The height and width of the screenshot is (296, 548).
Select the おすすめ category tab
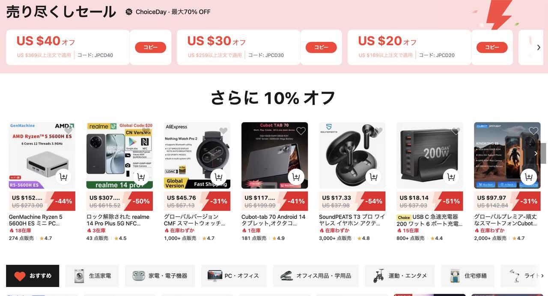coord(33,276)
